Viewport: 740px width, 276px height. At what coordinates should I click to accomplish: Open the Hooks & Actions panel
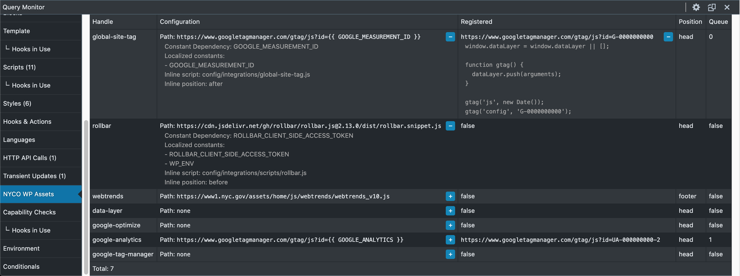pyautogui.click(x=41, y=121)
